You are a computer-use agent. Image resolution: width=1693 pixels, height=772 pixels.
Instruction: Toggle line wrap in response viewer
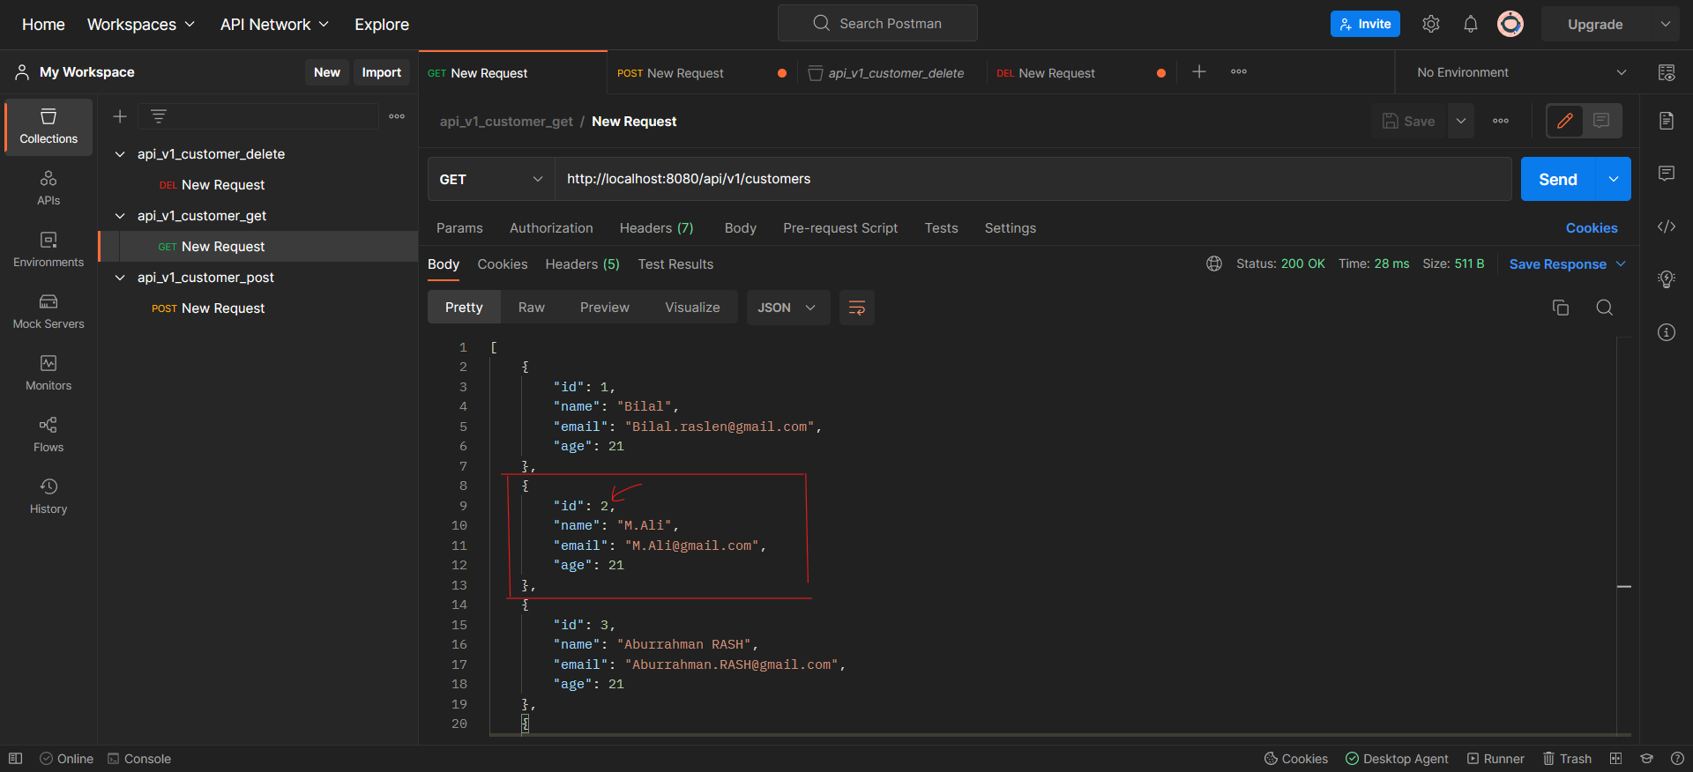pyautogui.click(x=856, y=308)
